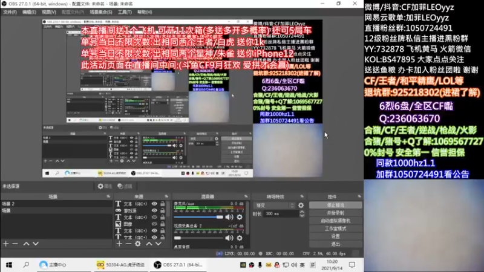Move the selected source down in the list
Screen dimensions: 484x272
click(159, 244)
